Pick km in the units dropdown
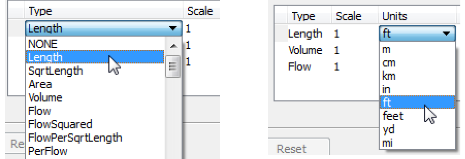465x159 pixels. [x=389, y=76]
